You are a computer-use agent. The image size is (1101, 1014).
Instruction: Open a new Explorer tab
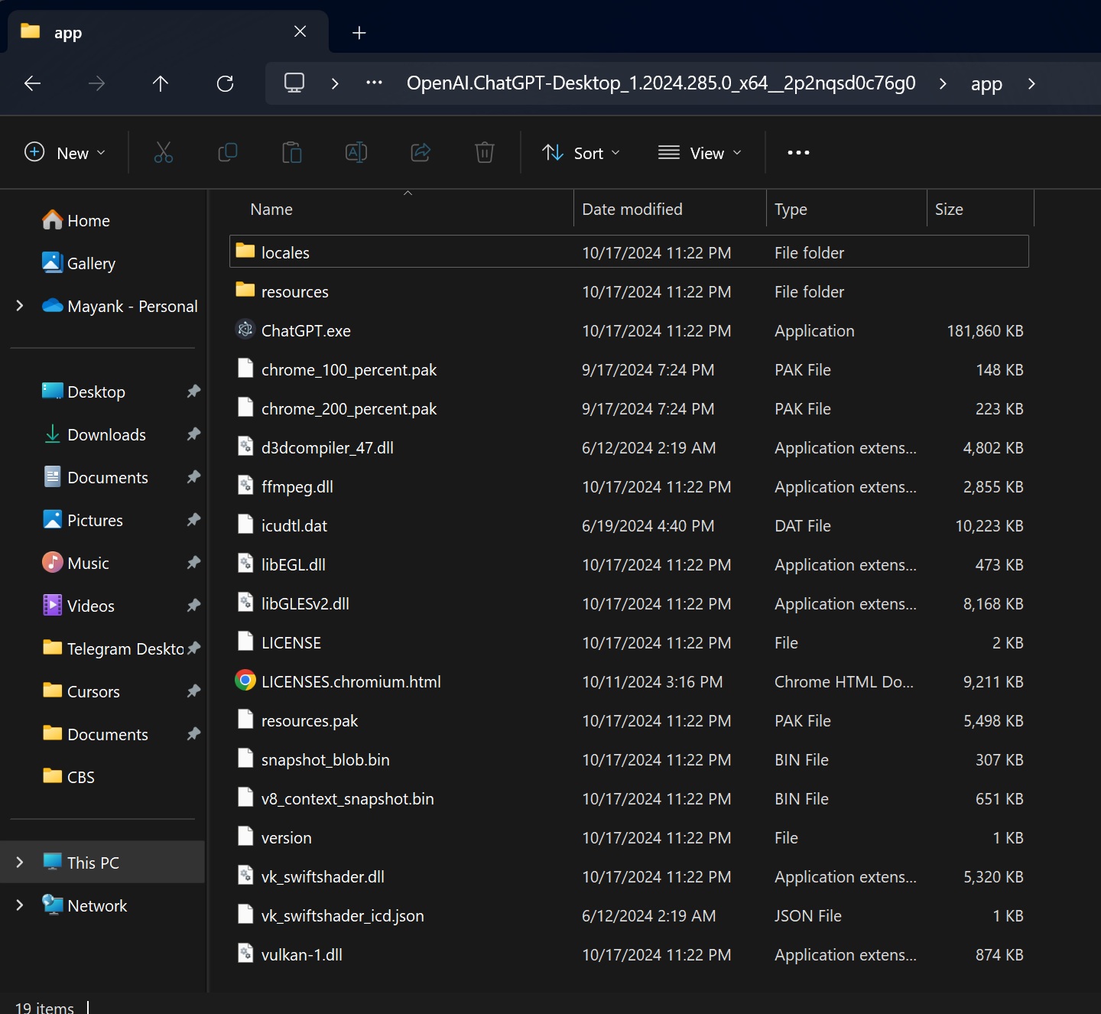click(x=359, y=31)
